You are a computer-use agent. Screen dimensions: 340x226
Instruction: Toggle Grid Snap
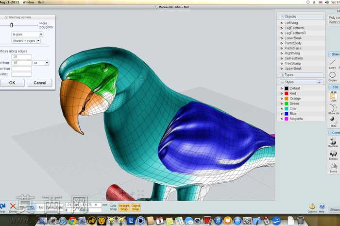coord(113,208)
